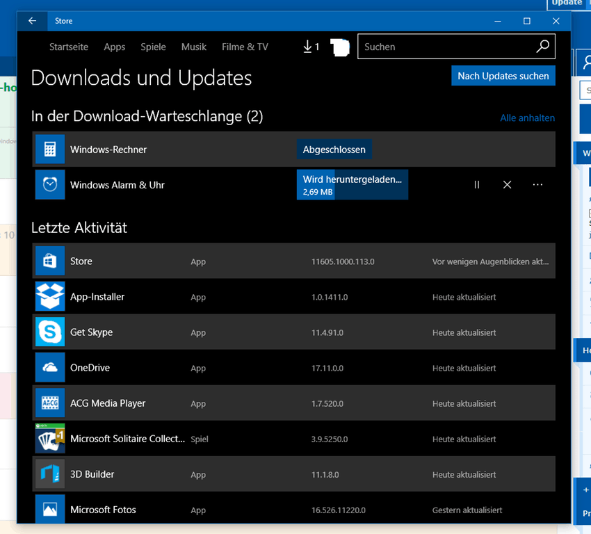Select the 3D Builder name
Viewport: 591px width, 534px height.
point(92,474)
